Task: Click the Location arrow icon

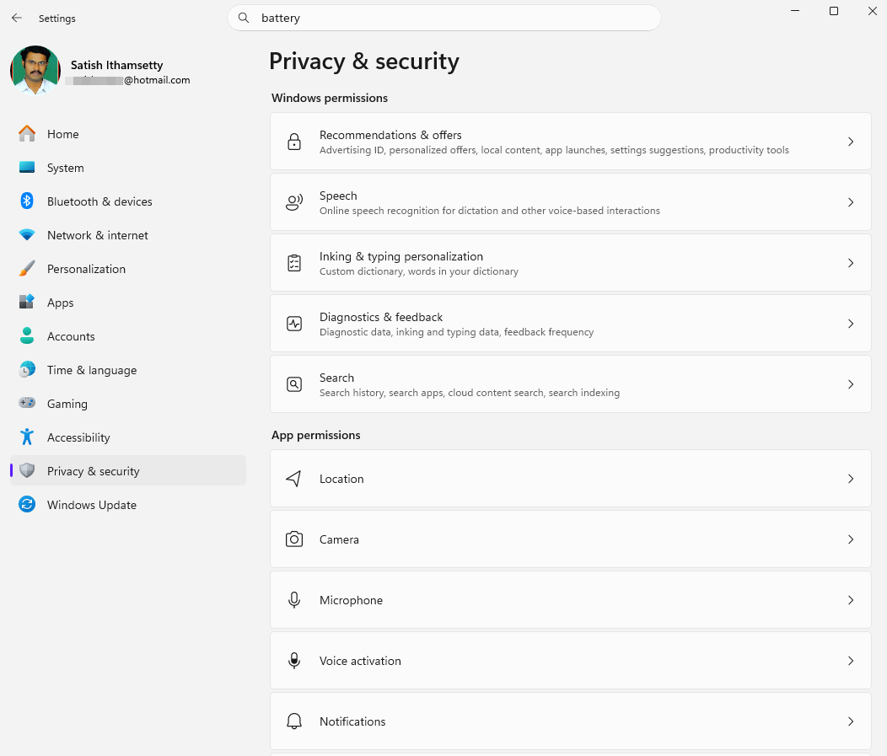Action: pyautogui.click(x=294, y=479)
